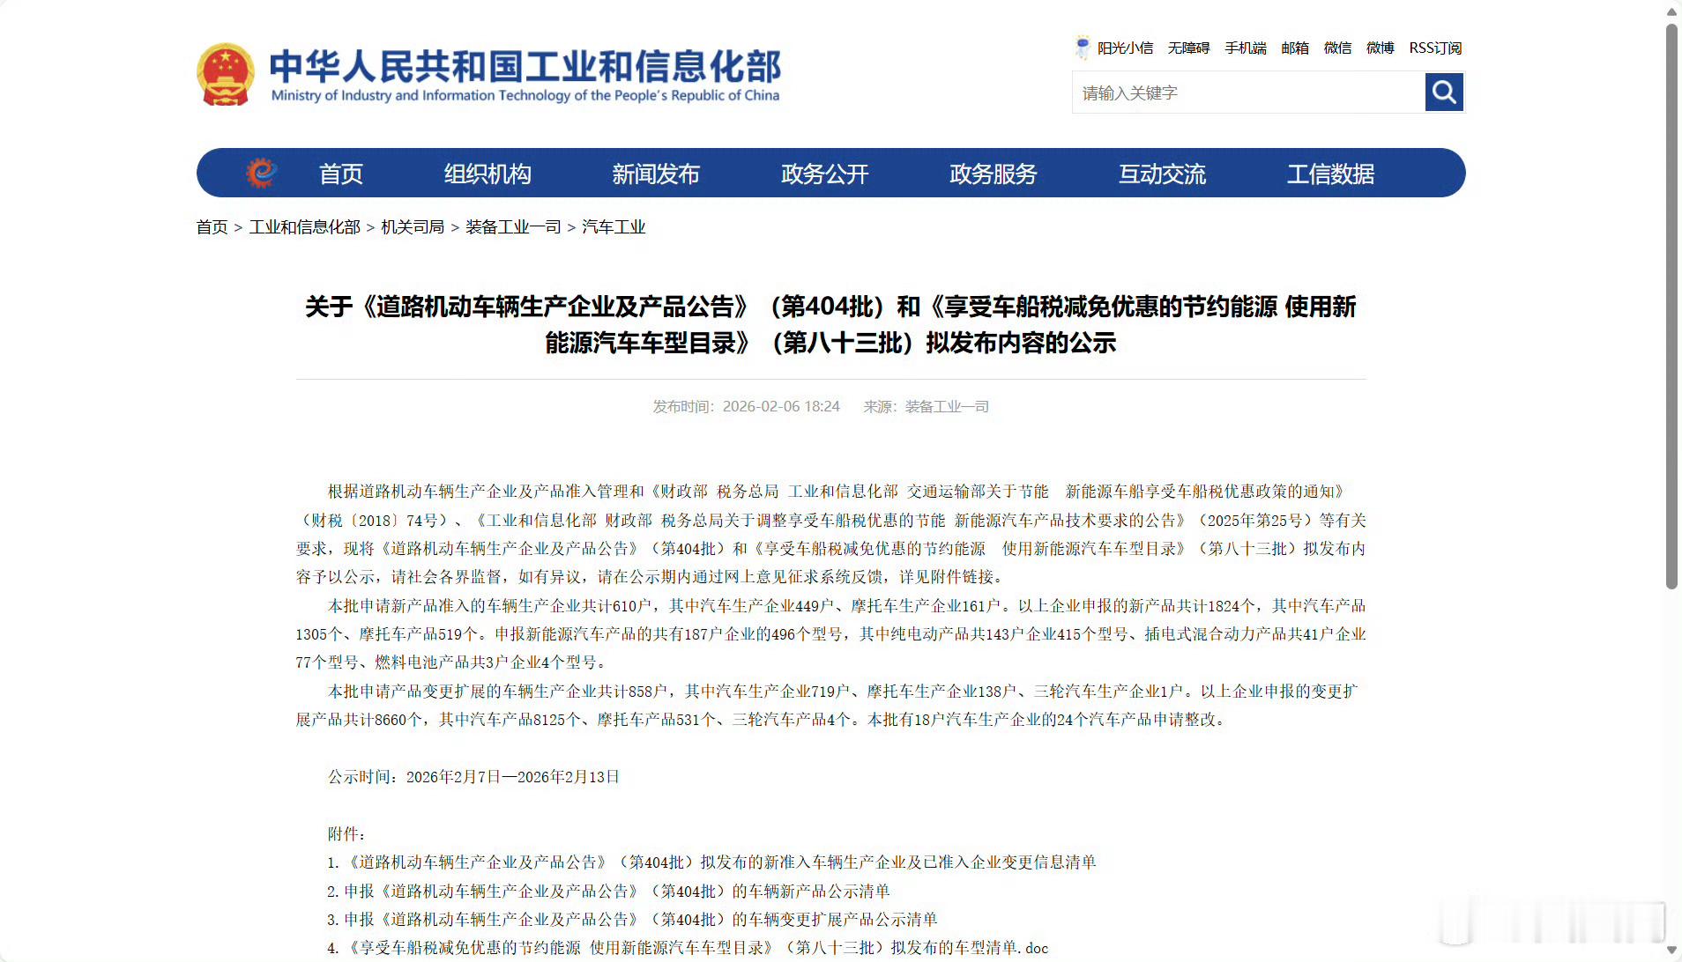This screenshot has height=962, width=1682.
Task: Navigate to 机关司局 breadcrumb
Action: pos(413,227)
